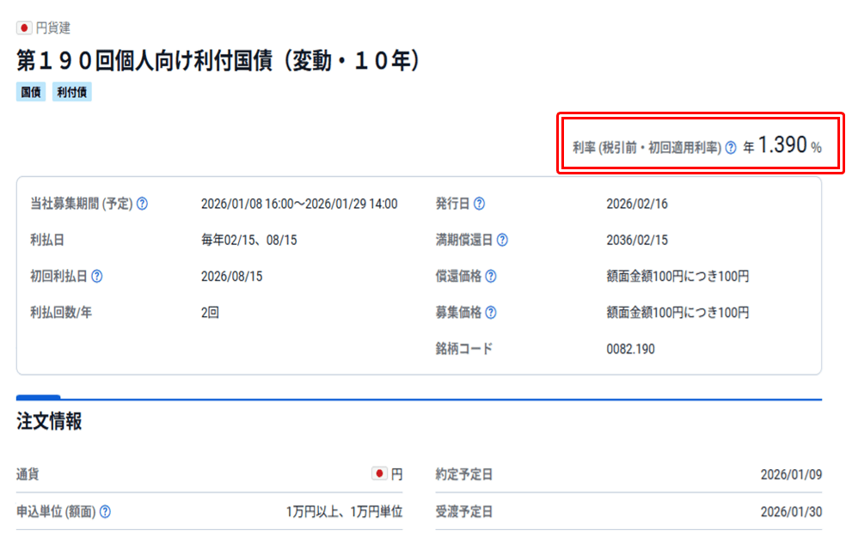
Task: Click the help icon beside 当社募集期間 (予定)
Action: tap(143, 204)
